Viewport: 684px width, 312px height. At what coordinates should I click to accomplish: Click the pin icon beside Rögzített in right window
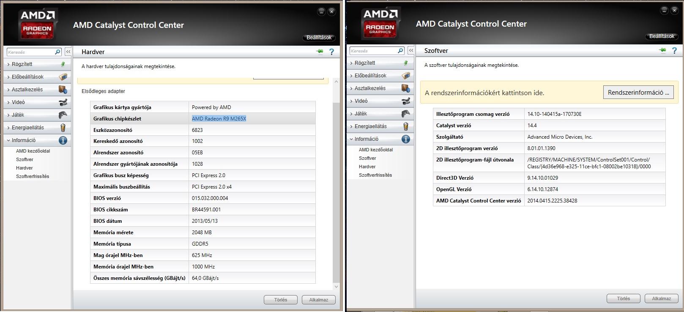click(406, 63)
